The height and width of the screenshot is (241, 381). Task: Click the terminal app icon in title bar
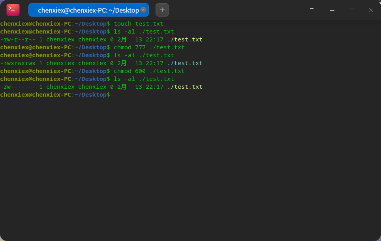tap(13, 10)
